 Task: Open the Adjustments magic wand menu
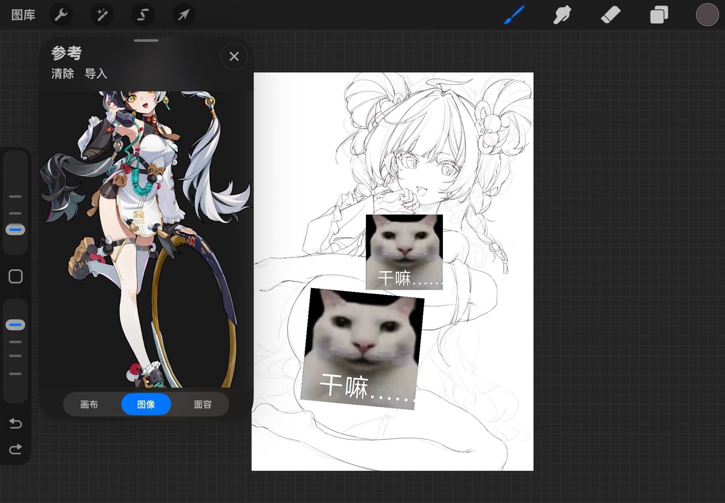coord(102,15)
